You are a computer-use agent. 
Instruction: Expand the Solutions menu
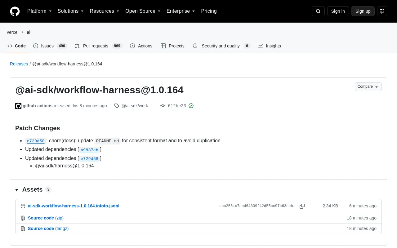(x=71, y=11)
